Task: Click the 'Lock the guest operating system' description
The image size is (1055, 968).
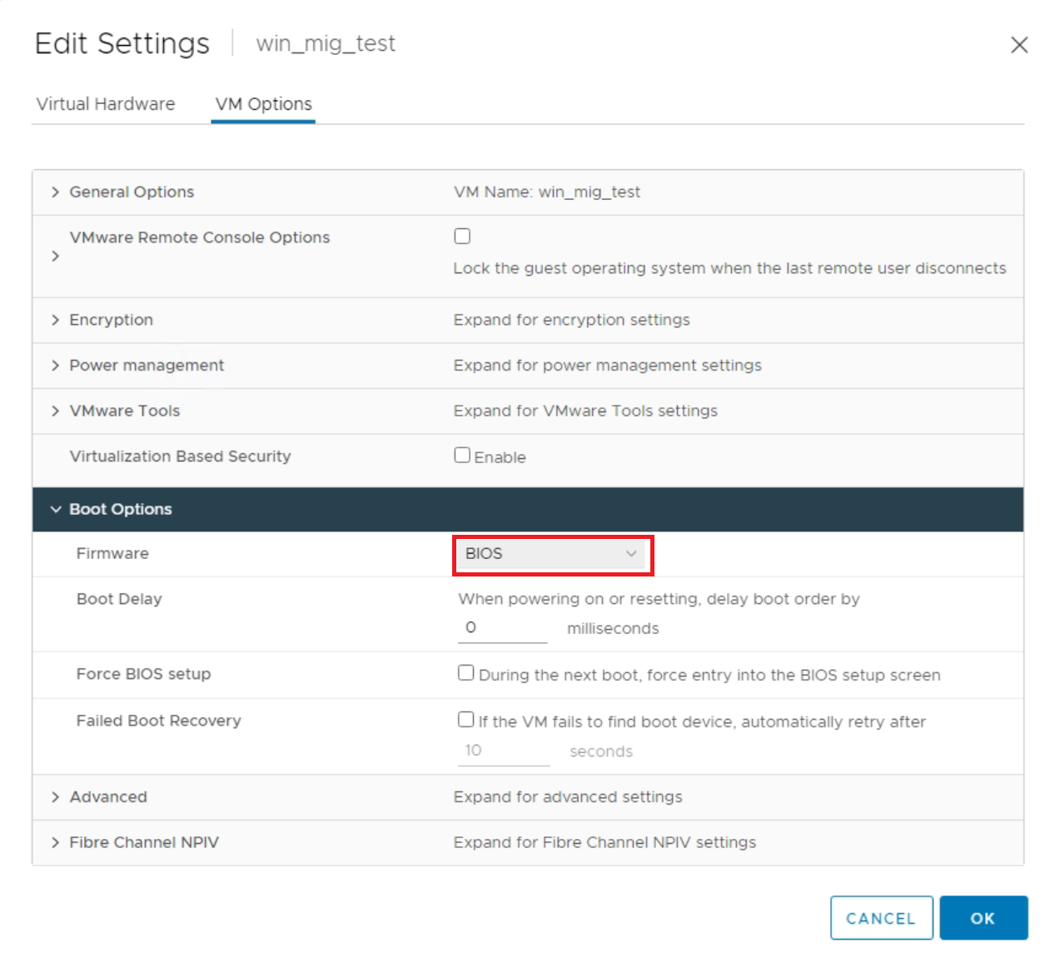Action: [730, 268]
